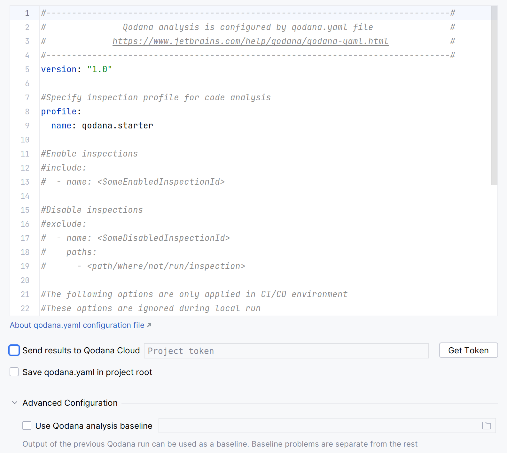Image resolution: width=507 pixels, height=453 pixels.
Task: Open the jetbrains.com qodana-yaml.html URL
Action: [250, 41]
